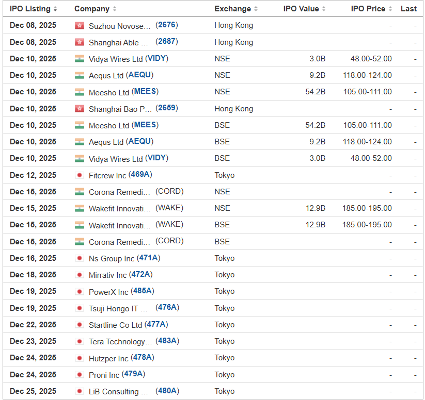Open VIDY ticker link in NSE row
Image resolution: width=425 pixels, height=400 pixels.
click(156, 58)
